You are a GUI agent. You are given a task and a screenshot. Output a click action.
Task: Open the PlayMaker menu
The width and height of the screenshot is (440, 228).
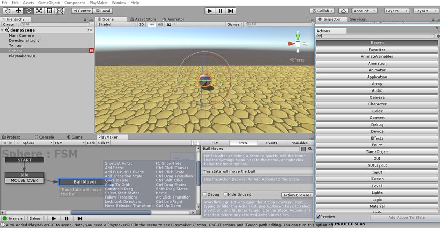tap(98, 3)
